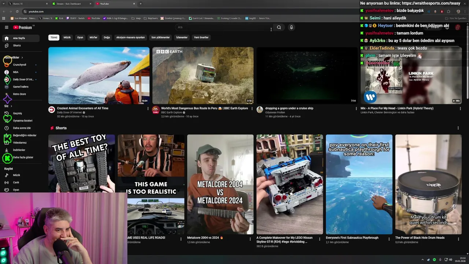Viewport: 469px width, 264px height.
Task: Select the Son yüklenenler chip
Action: (x=160, y=37)
